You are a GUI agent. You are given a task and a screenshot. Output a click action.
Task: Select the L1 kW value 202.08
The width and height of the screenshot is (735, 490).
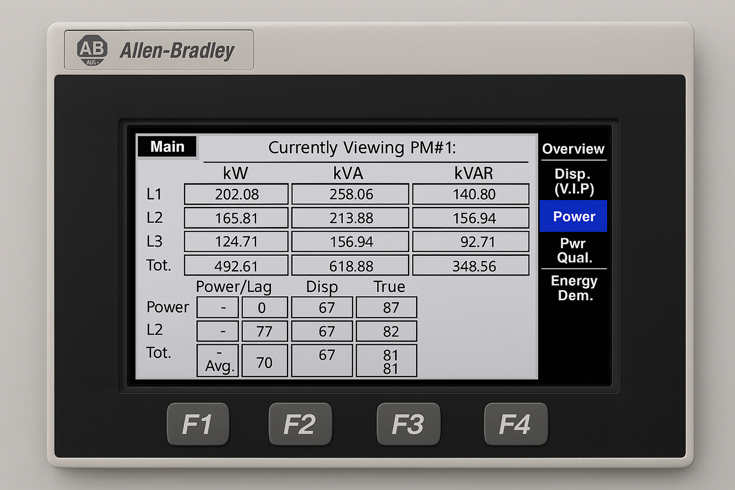236,194
